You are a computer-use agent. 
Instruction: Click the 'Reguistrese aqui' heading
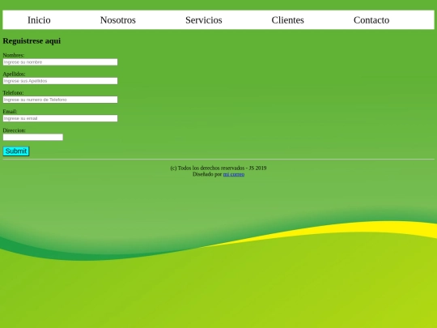[x=32, y=41]
